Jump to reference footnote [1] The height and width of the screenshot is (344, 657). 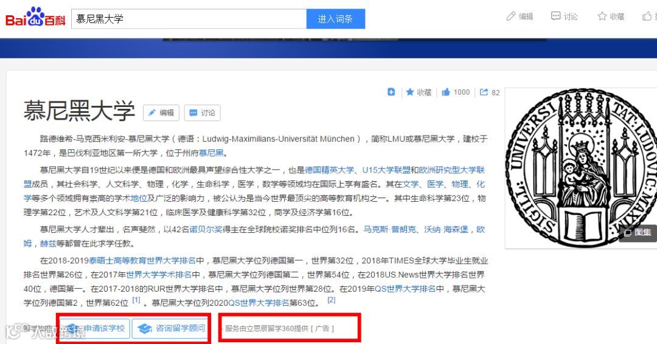136,300
